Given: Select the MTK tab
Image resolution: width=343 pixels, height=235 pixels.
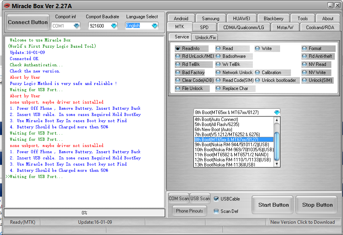Looking at the screenshot, I should coord(179,27).
